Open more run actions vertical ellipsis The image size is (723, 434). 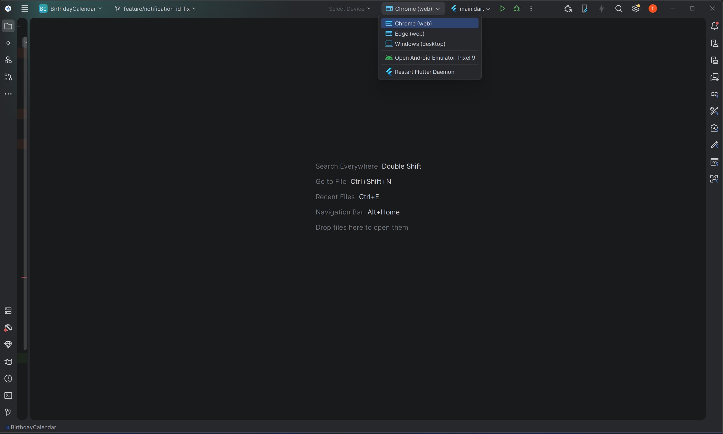point(531,9)
